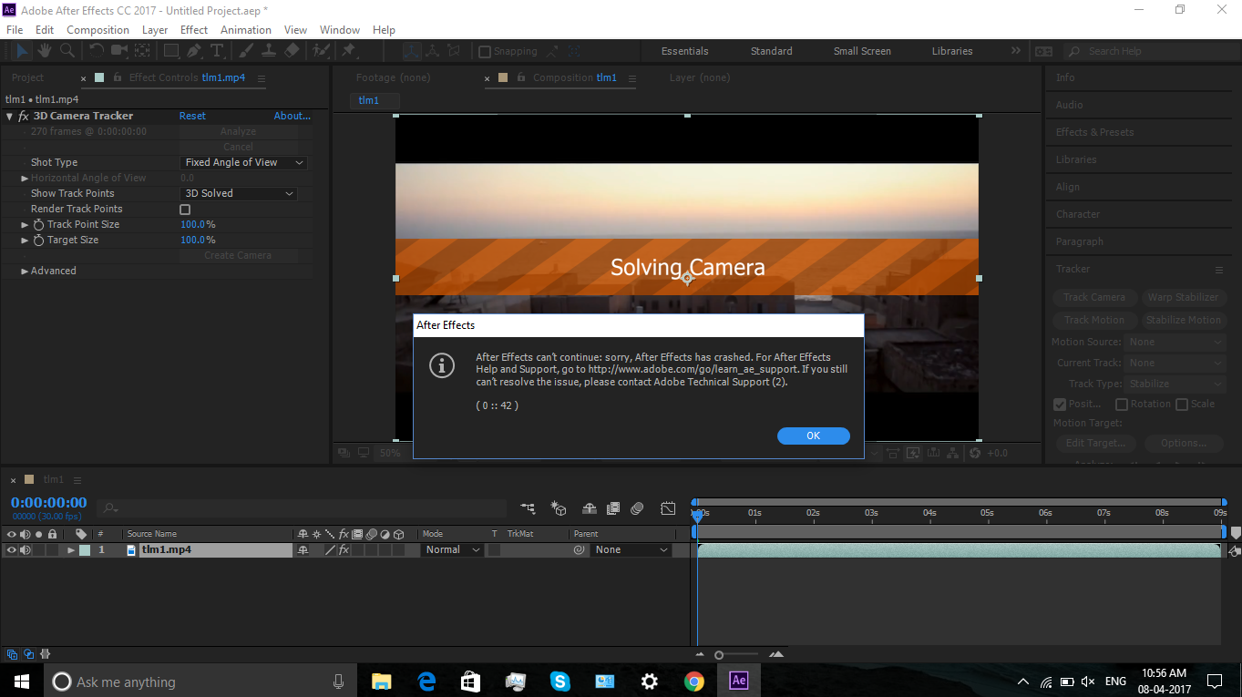Toggle Frame Blending timeline switch
Viewport: 1242px width, 697px height.
coord(613,508)
